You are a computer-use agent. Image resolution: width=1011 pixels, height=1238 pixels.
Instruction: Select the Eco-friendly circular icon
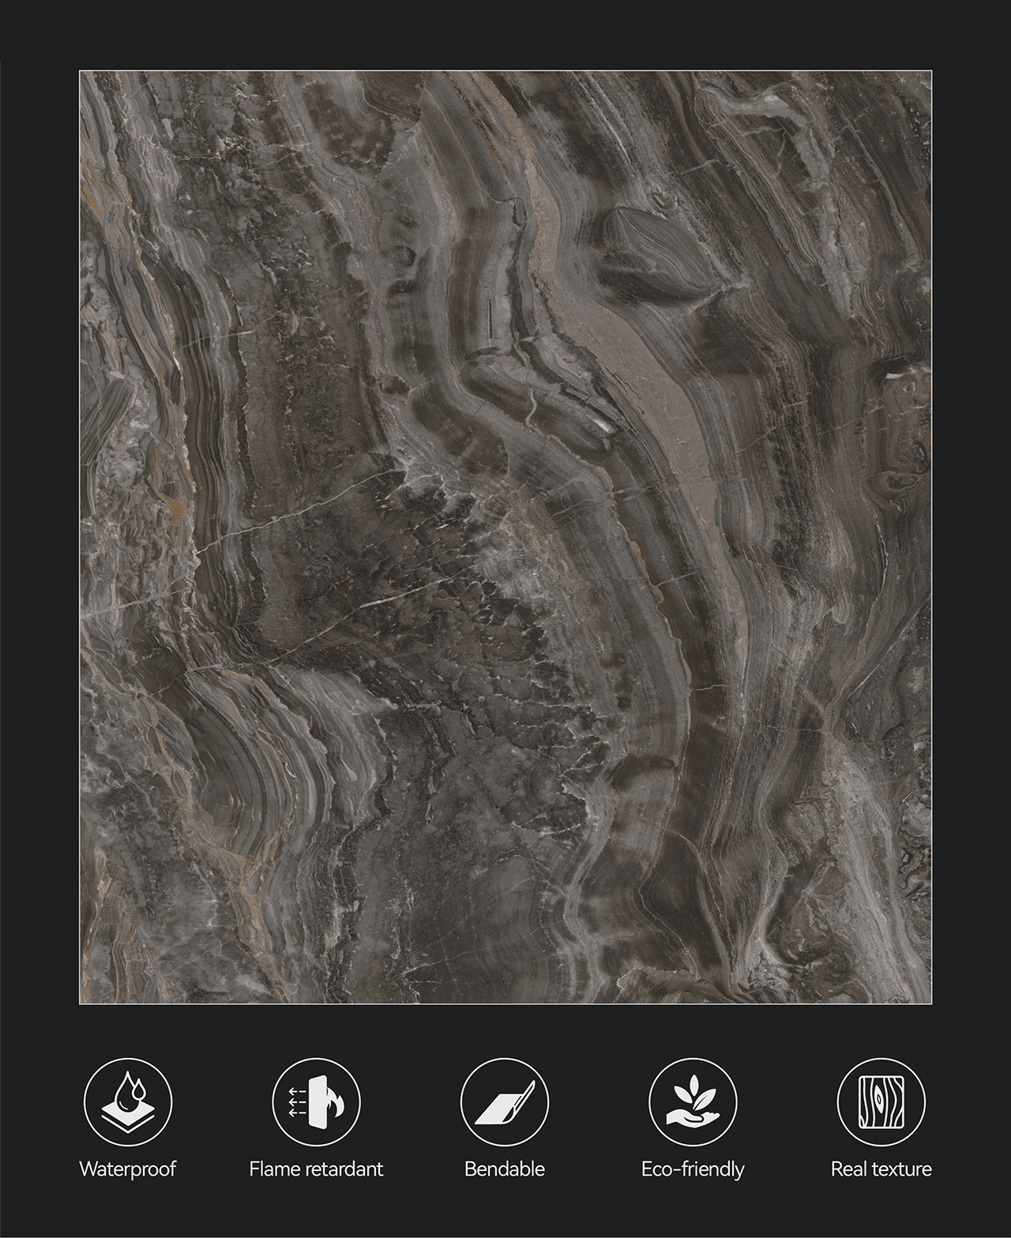pyautogui.click(x=693, y=1101)
